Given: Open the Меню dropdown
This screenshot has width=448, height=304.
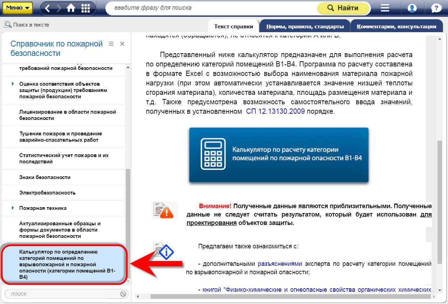Looking at the screenshot, I should [x=18, y=8].
